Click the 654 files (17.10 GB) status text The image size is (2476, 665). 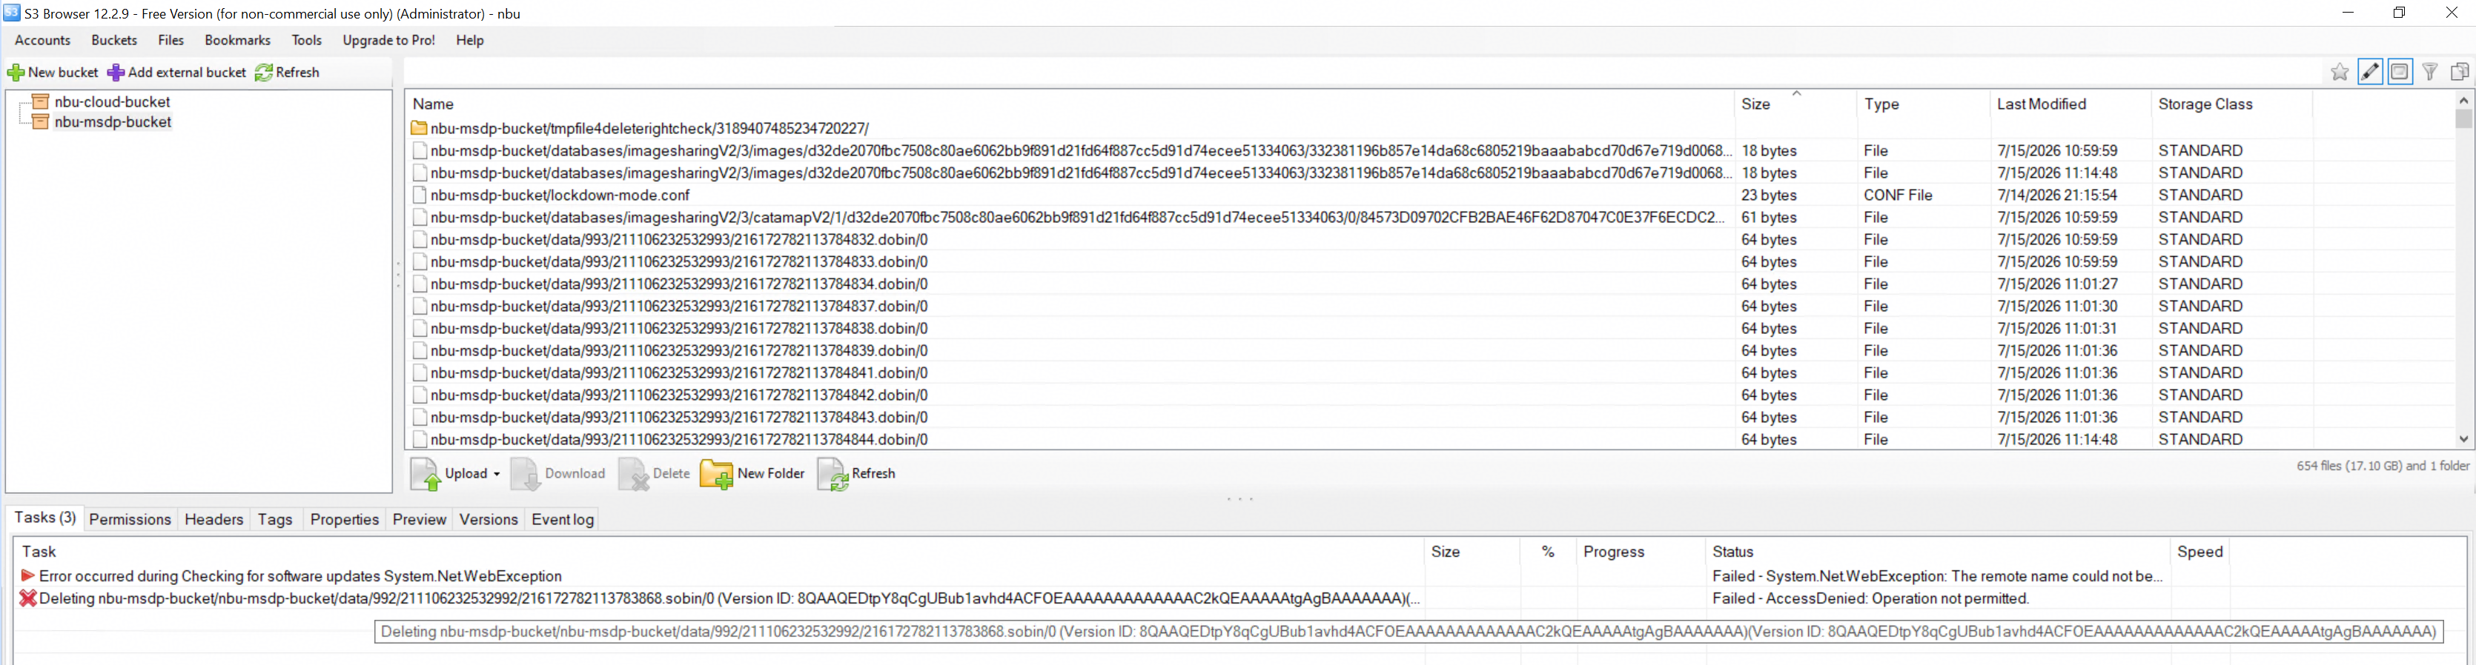[2383, 465]
